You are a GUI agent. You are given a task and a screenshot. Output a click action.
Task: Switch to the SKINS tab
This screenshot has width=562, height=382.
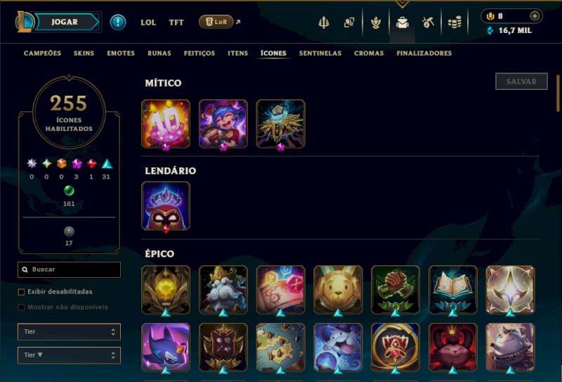point(84,53)
